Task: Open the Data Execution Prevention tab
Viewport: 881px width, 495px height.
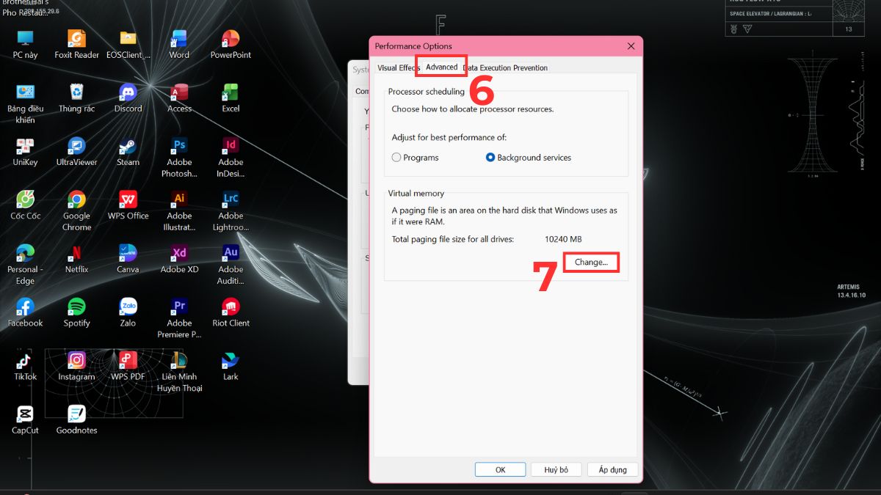Action: 505,67
